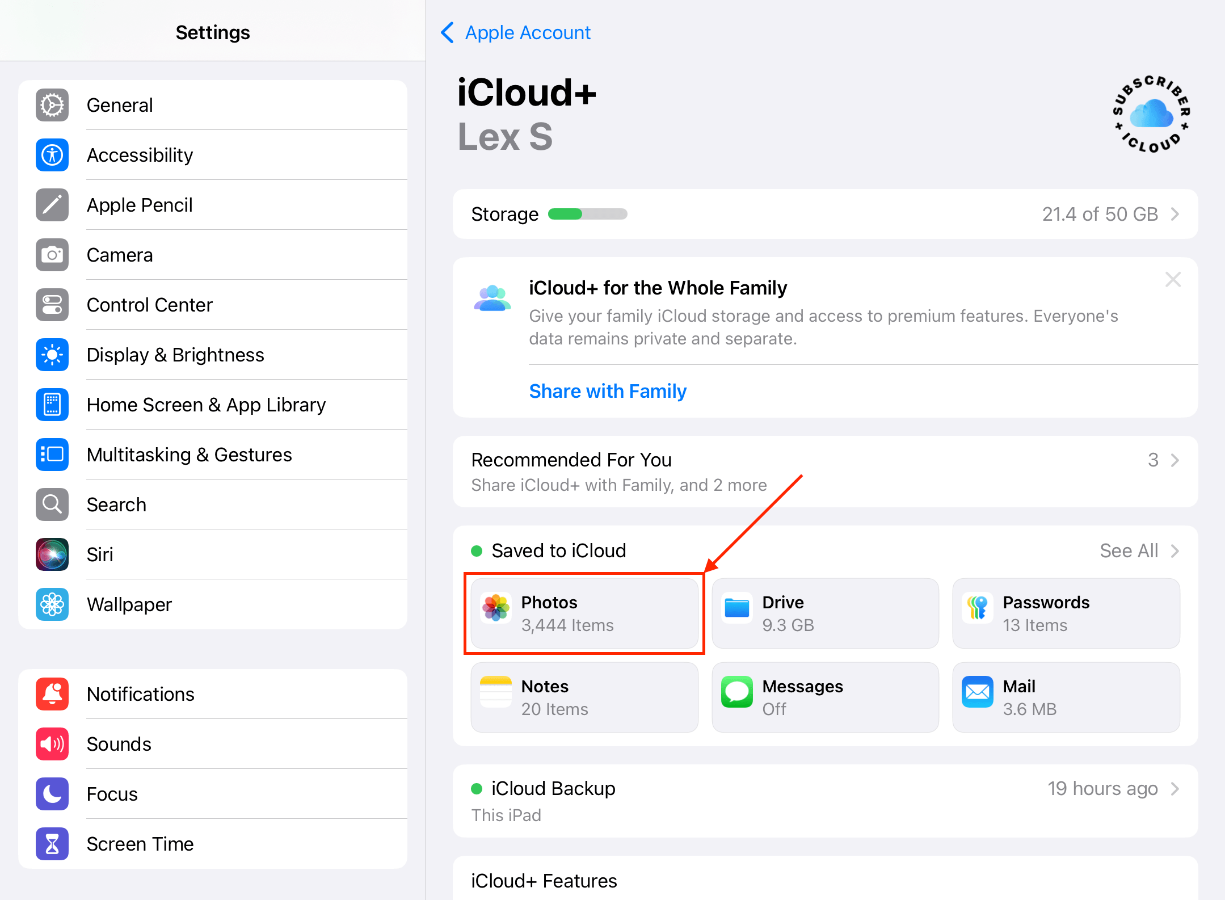Open the General row in Settings

(213, 105)
